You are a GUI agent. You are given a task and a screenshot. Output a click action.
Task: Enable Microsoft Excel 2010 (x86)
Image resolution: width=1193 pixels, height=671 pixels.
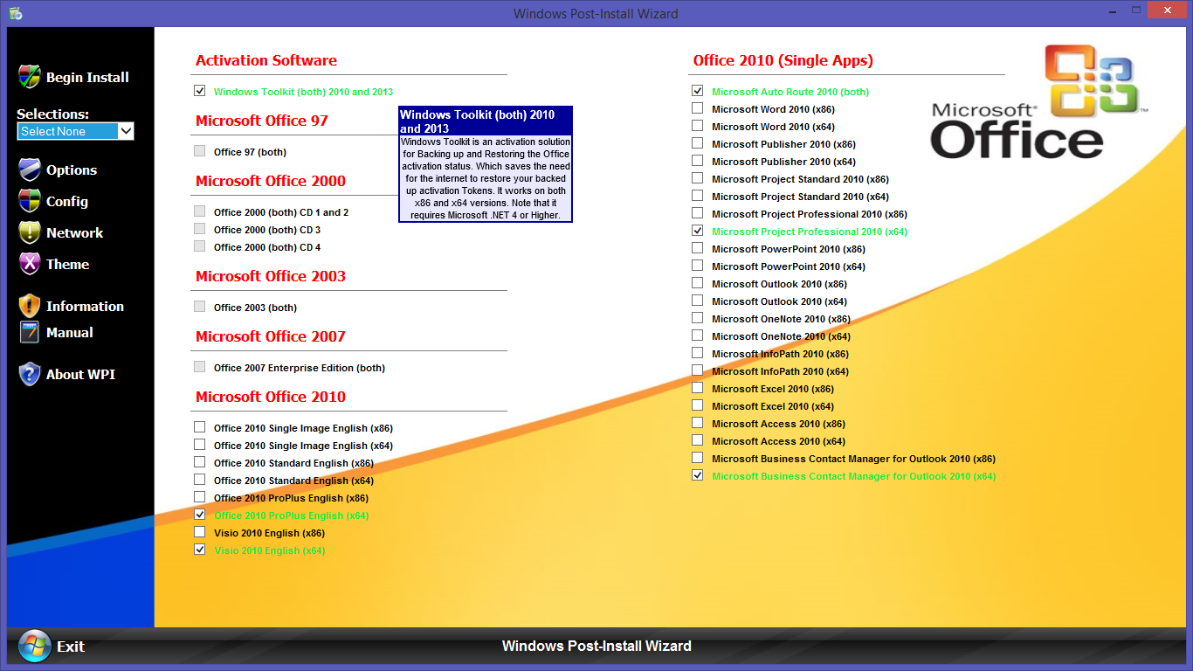click(x=697, y=388)
